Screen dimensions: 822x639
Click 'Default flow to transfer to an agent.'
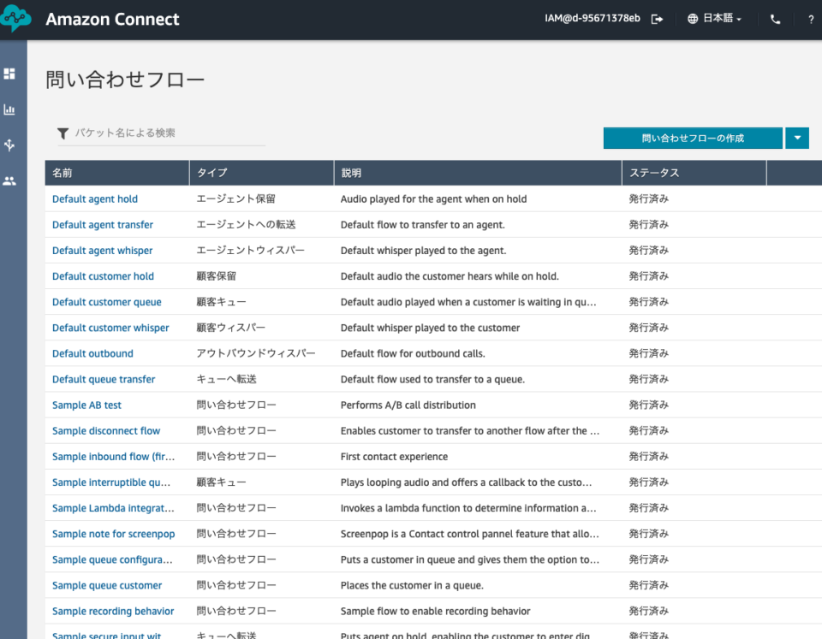[422, 225]
